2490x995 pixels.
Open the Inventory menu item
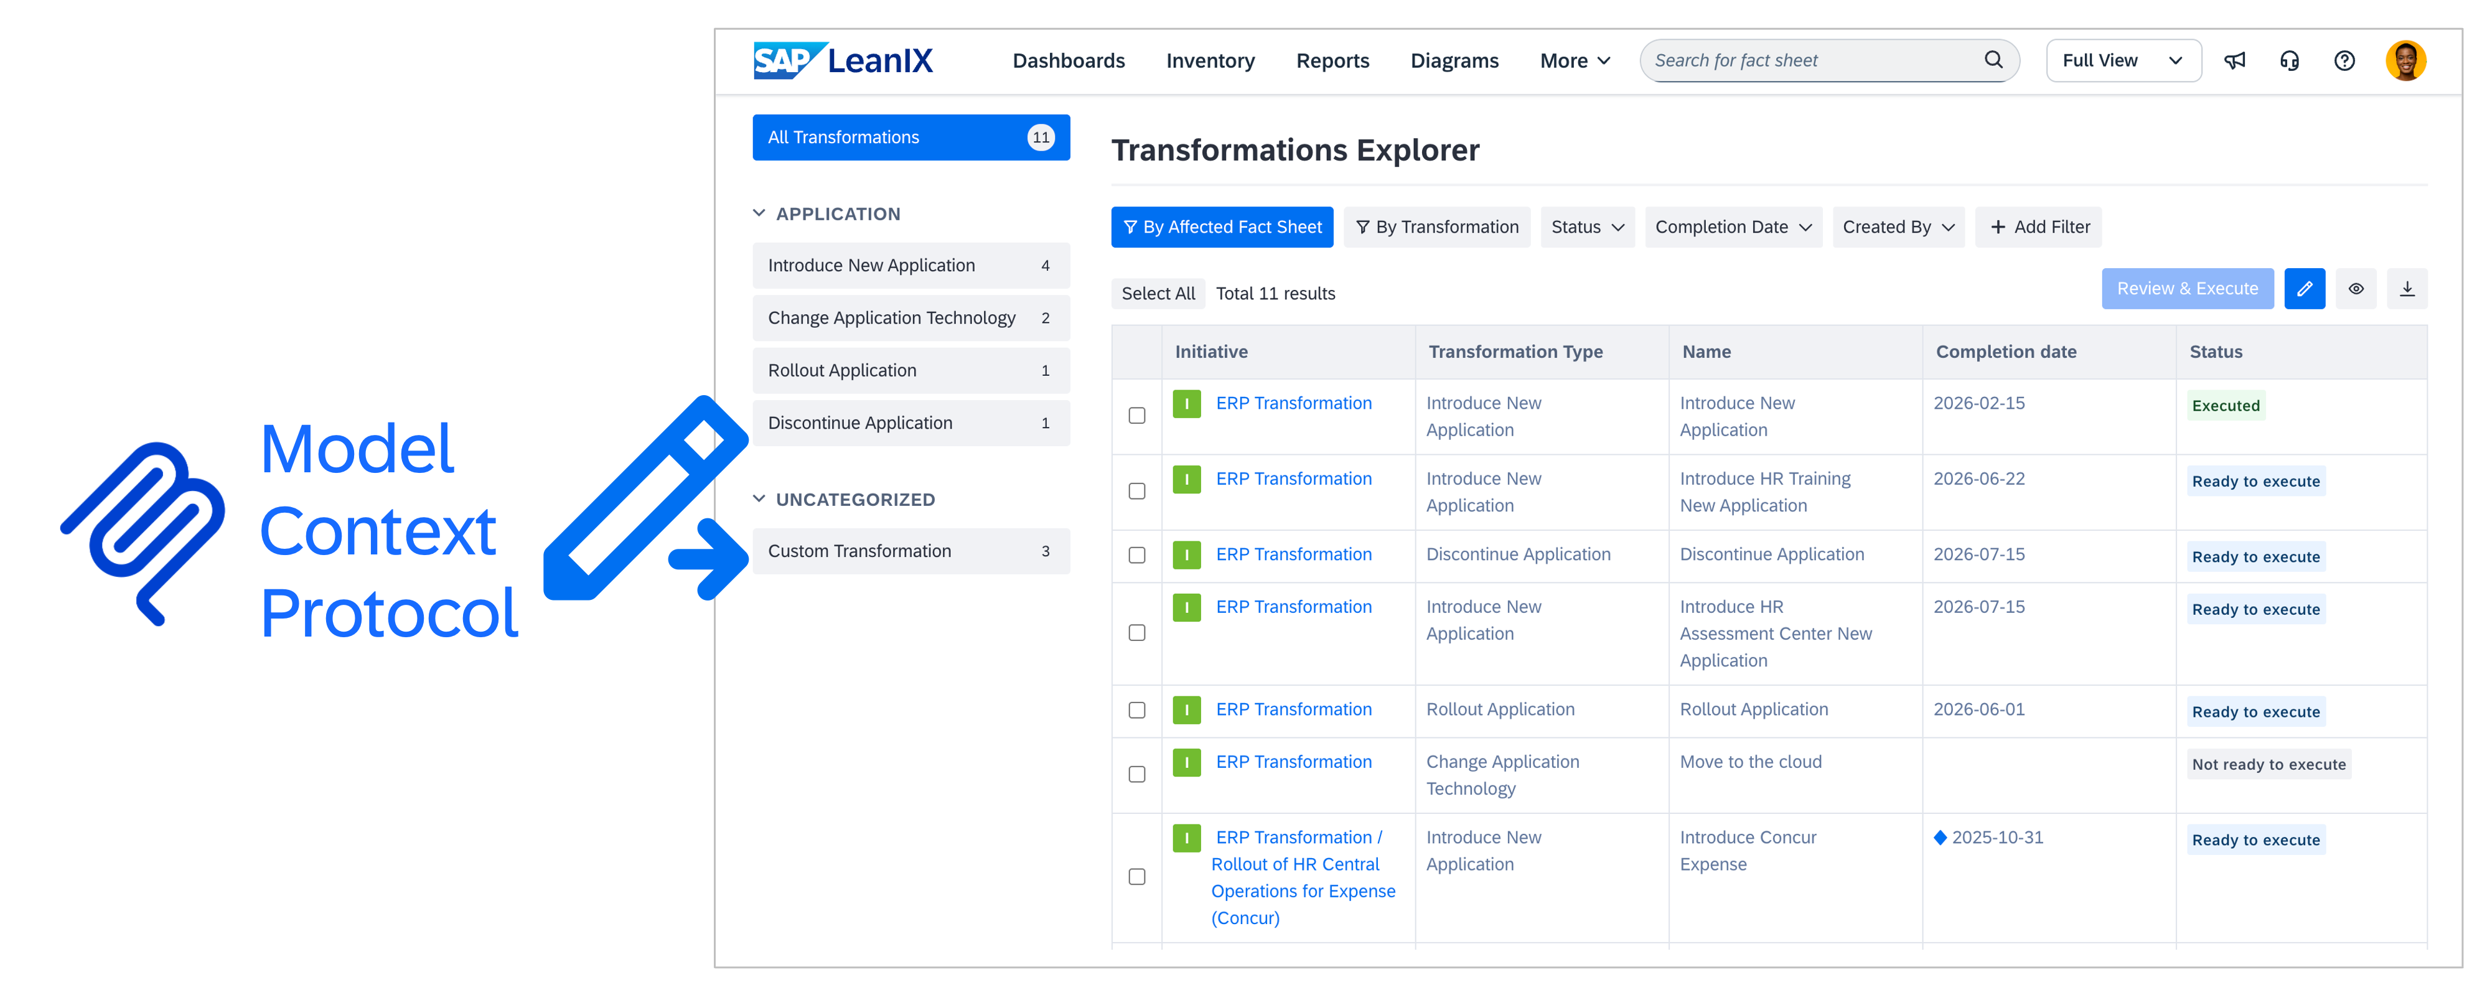point(1210,61)
